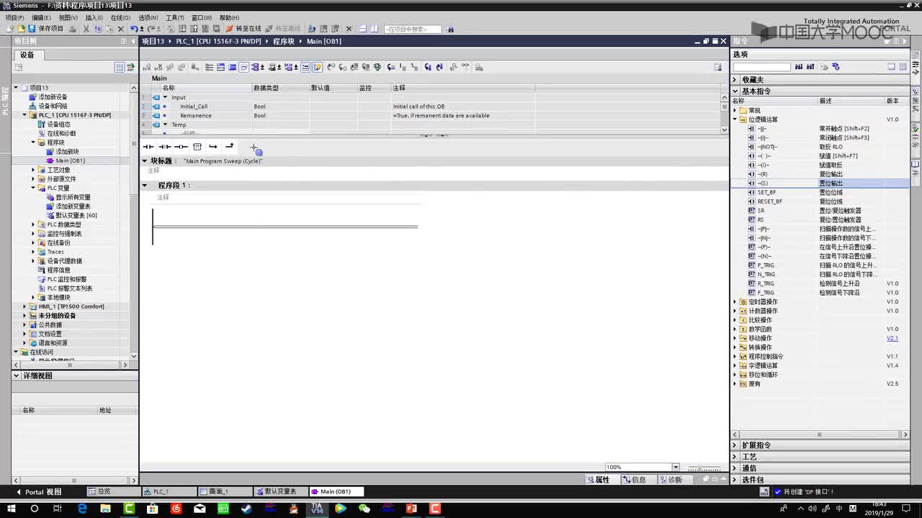Viewport: 922px width, 518px height.
Task: Expand the 扩展指令 extended instructions section
Action: [x=735, y=445]
